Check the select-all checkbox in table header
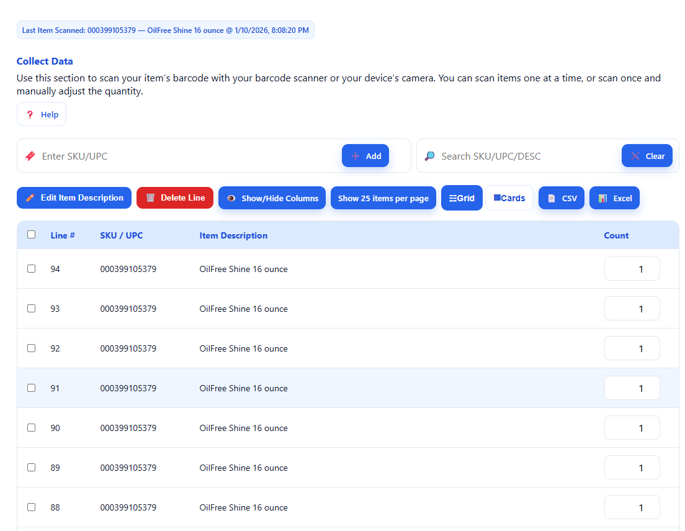The width and height of the screenshot is (685, 531). tap(31, 235)
